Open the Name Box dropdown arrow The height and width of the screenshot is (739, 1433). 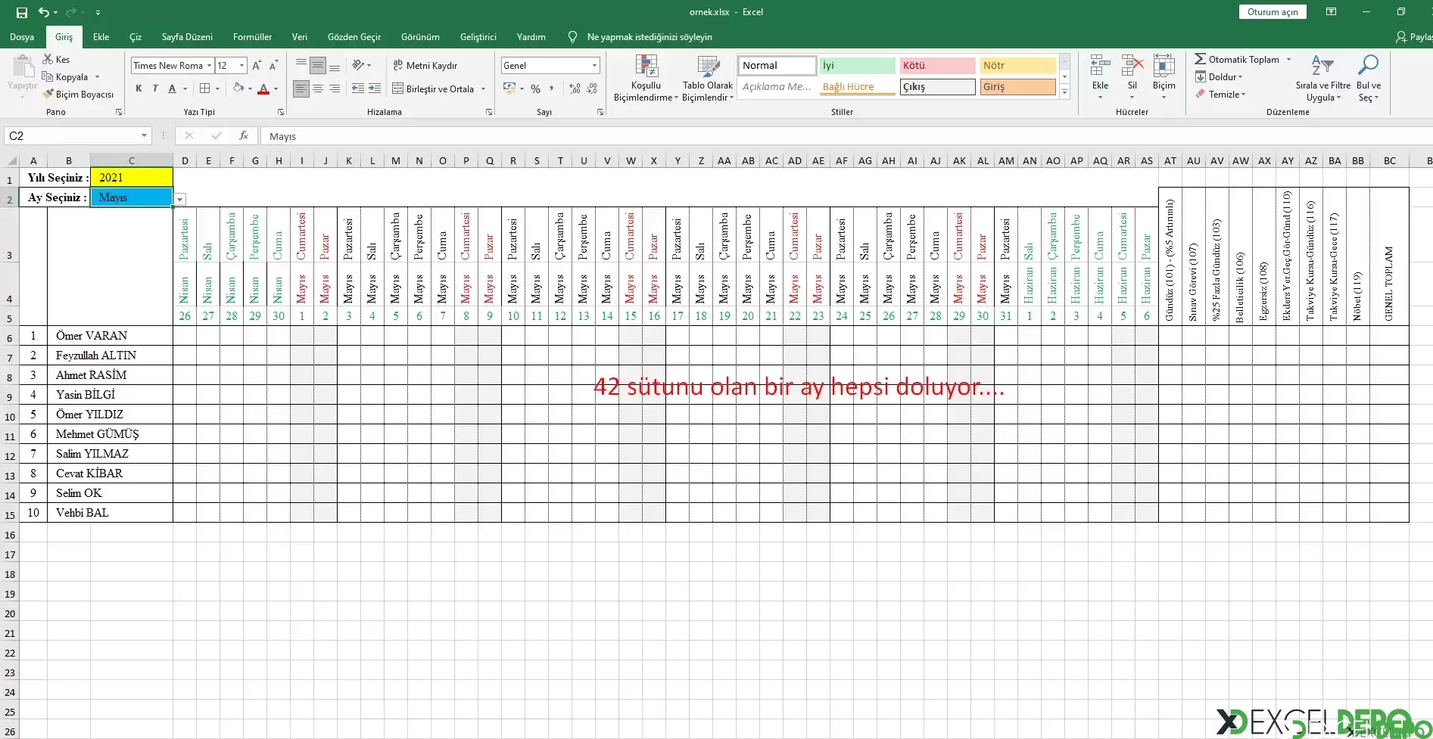pyautogui.click(x=144, y=136)
